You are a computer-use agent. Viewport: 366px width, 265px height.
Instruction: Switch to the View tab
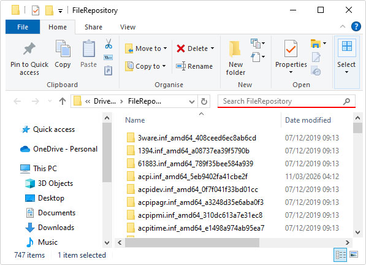(128, 27)
